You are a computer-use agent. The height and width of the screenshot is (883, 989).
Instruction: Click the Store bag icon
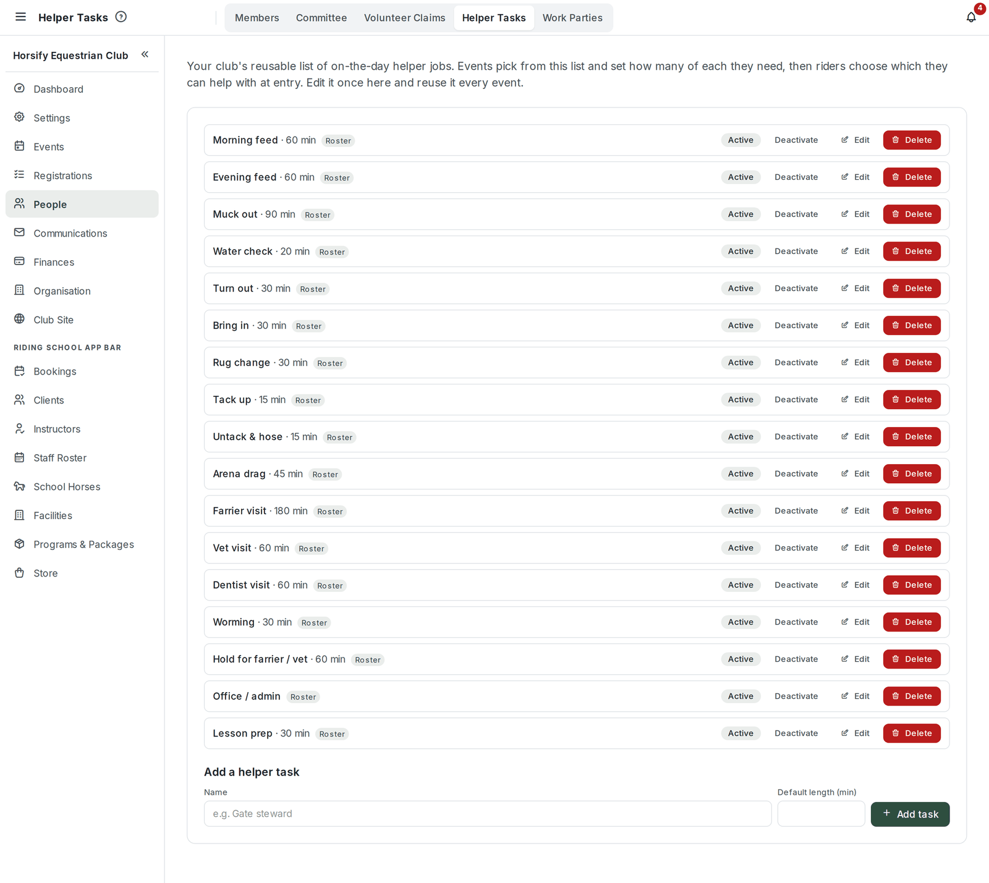click(20, 573)
